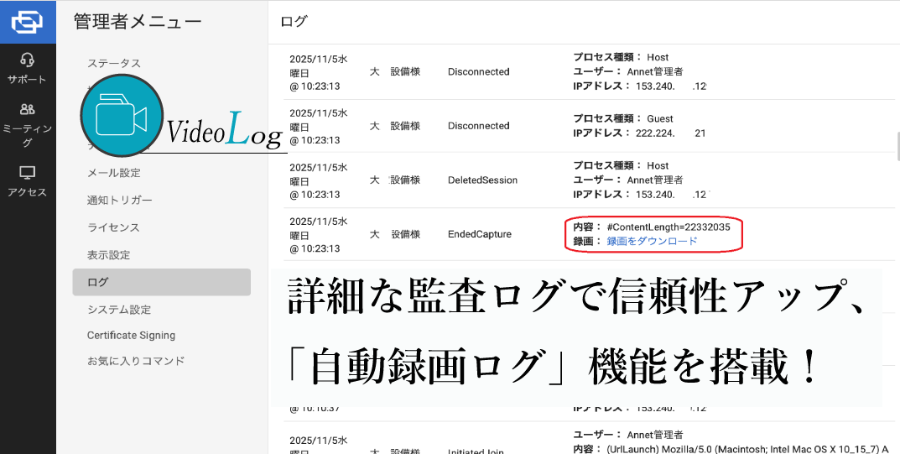
Task: Click the log list vertical scrollbar
Action: pos(896,143)
